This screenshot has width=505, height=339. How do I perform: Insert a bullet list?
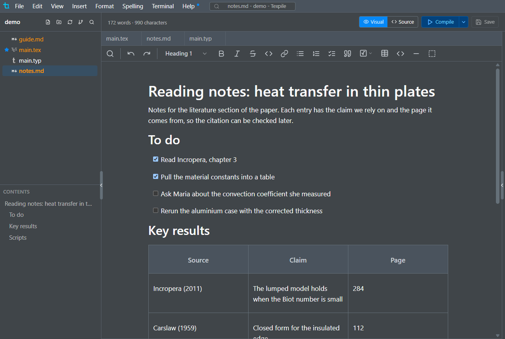point(300,54)
